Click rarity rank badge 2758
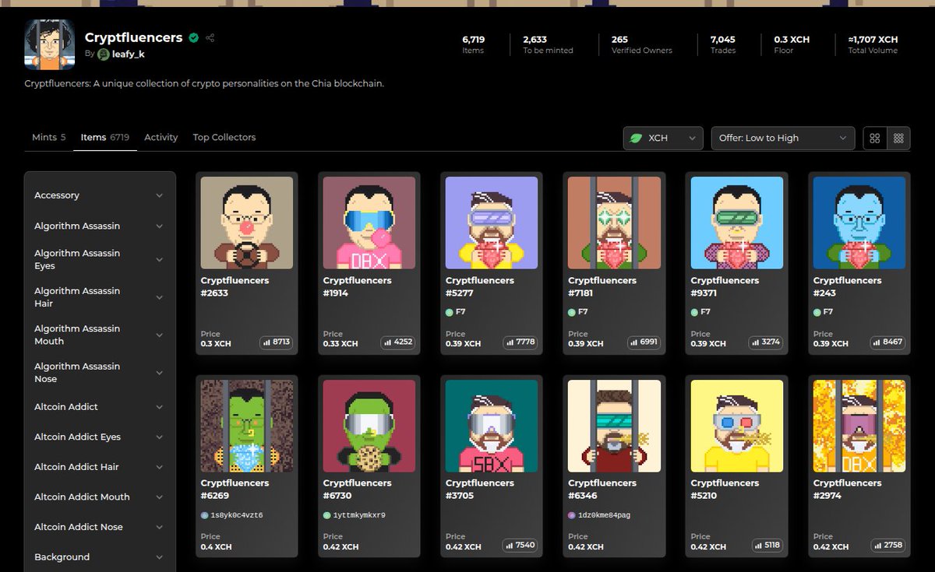935x572 pixels. tap(889, 545)
